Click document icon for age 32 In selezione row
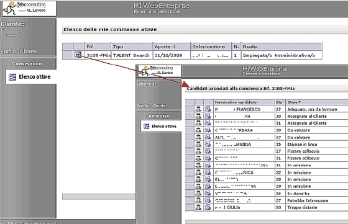 (208, 172)
